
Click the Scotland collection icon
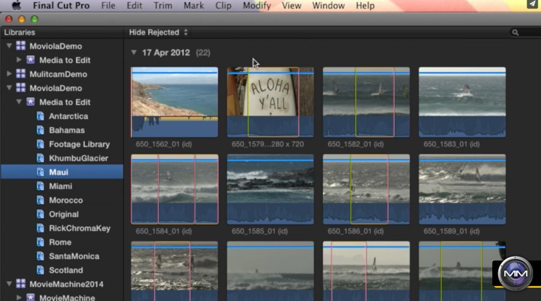click(40, 270)
